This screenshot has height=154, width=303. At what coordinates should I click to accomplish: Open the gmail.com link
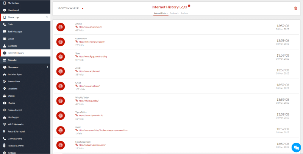pos(89,86)
